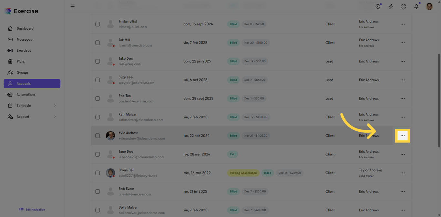Click Edit Navigation link
Viewport: 441px width, 217px height.
pyautogui.click(x=35, y=210)
